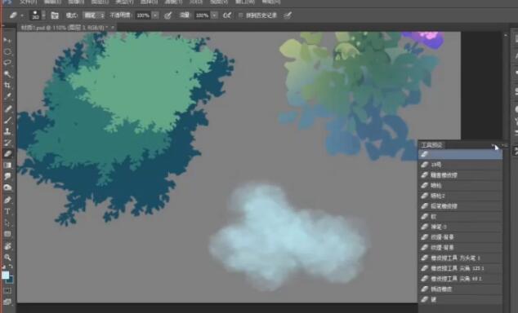Select the Eyedropper tool
The image size is (518, 313).
pyautogui.click(x=7, y=97)
